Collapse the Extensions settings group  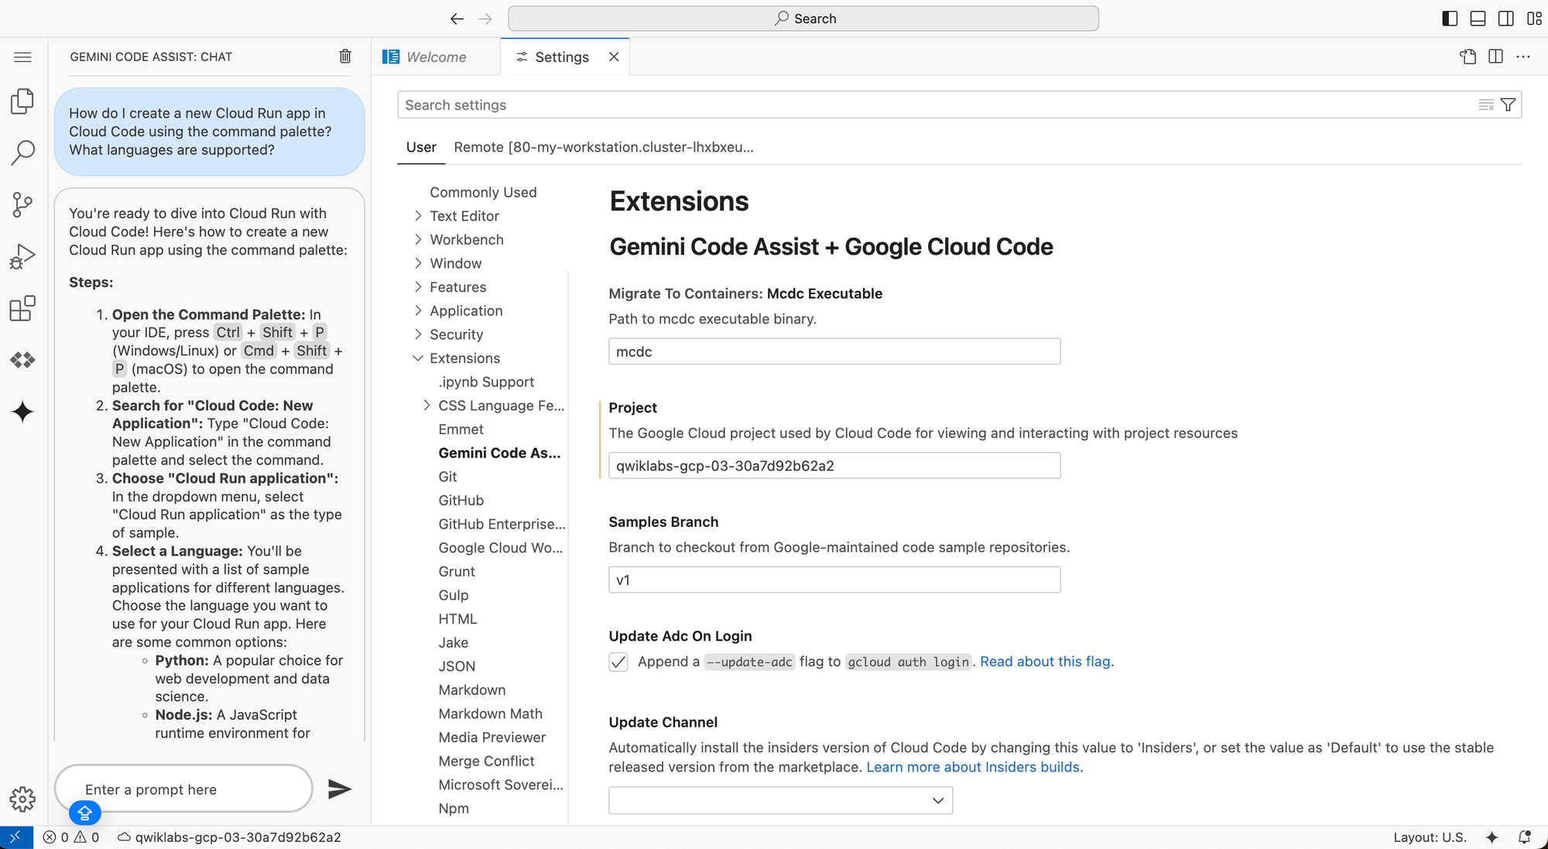[x=418, y=358]
